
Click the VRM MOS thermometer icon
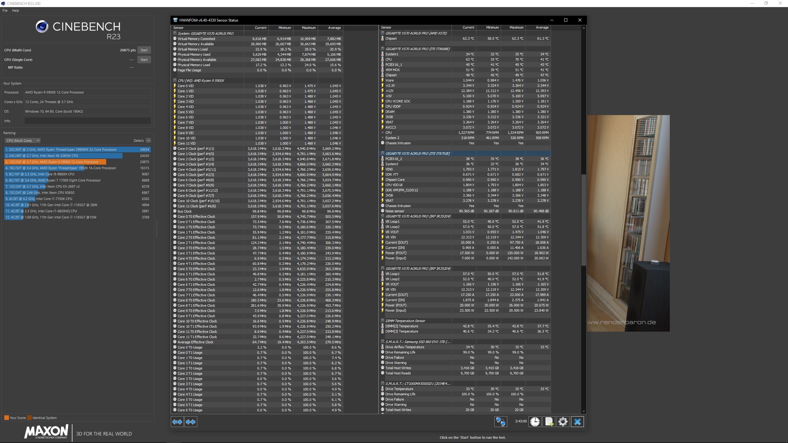tap(383, 70)
